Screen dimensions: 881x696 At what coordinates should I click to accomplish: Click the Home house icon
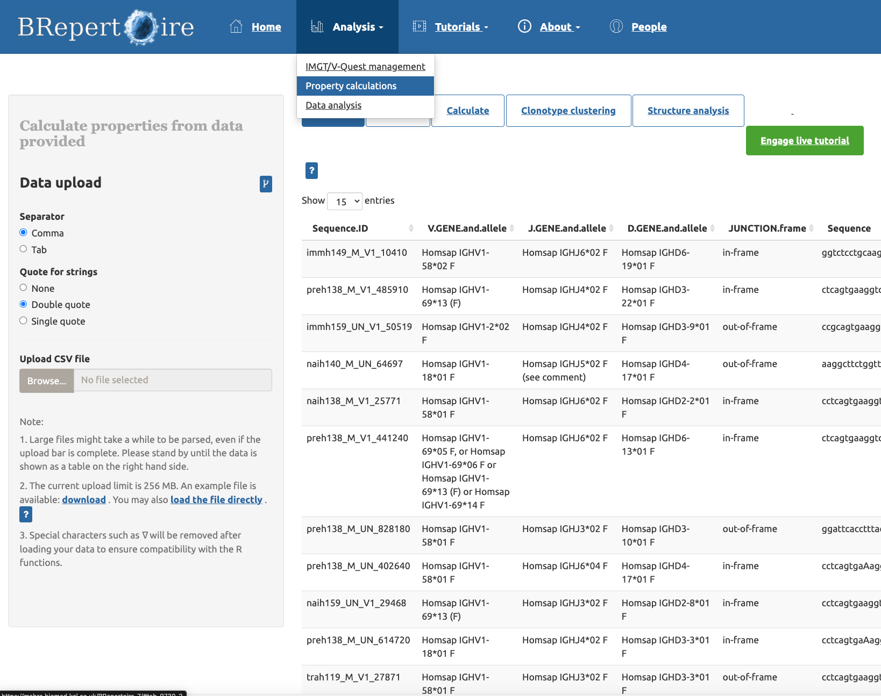[x=236, y=27]
